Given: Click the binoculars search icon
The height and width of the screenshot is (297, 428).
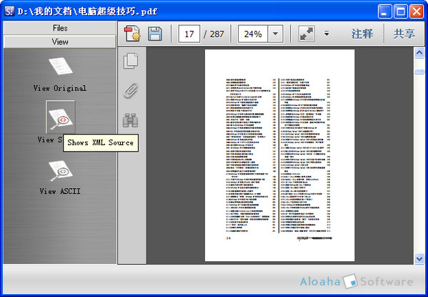Looking at the screenshot, I should [x=131, y=120].
